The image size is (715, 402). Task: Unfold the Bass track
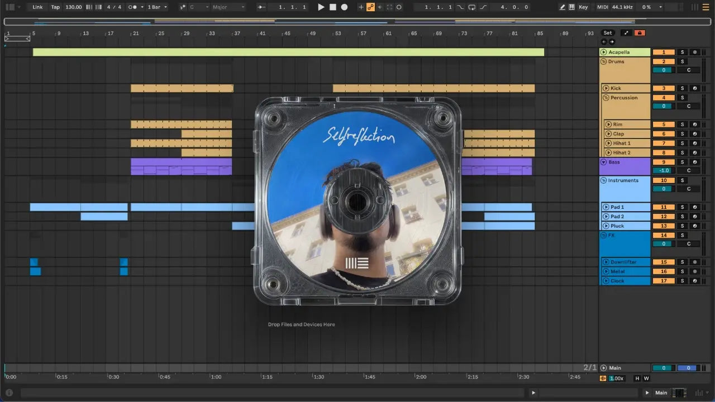click(x=604, y=162)
